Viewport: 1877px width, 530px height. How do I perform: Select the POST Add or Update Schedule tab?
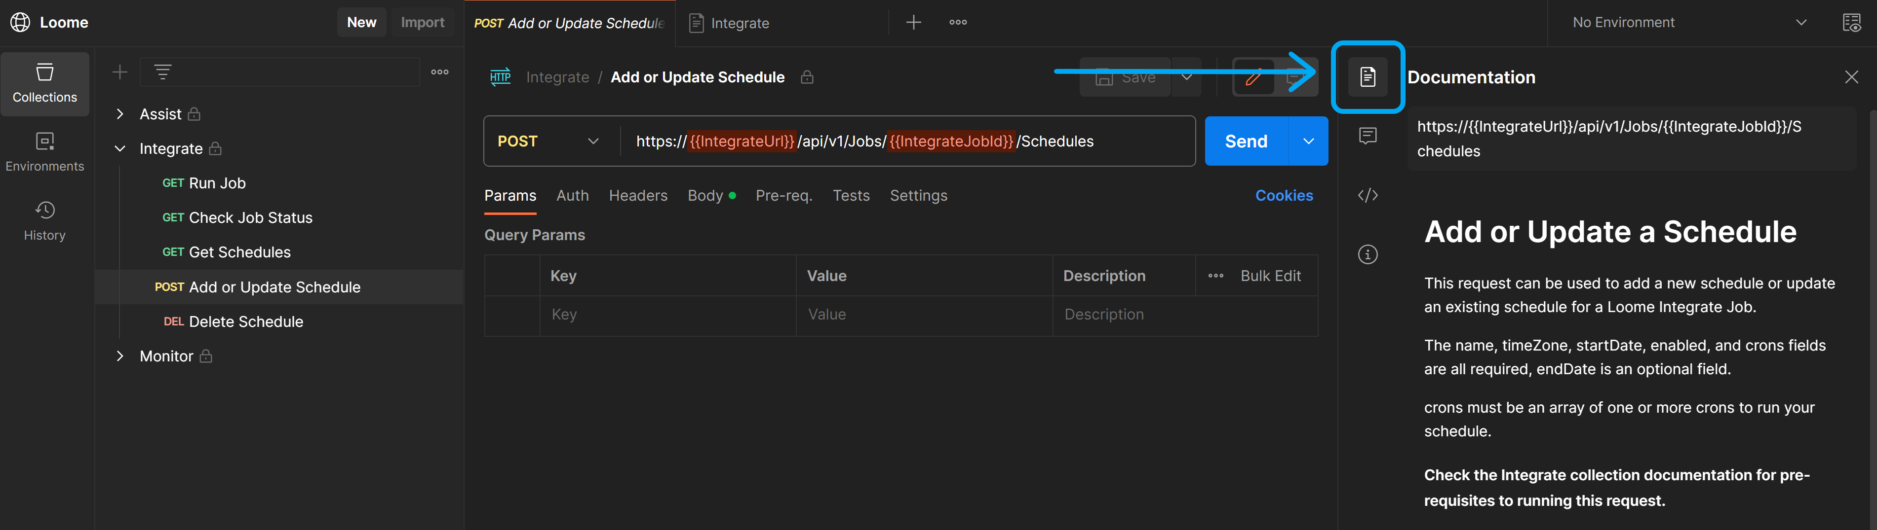570,23
